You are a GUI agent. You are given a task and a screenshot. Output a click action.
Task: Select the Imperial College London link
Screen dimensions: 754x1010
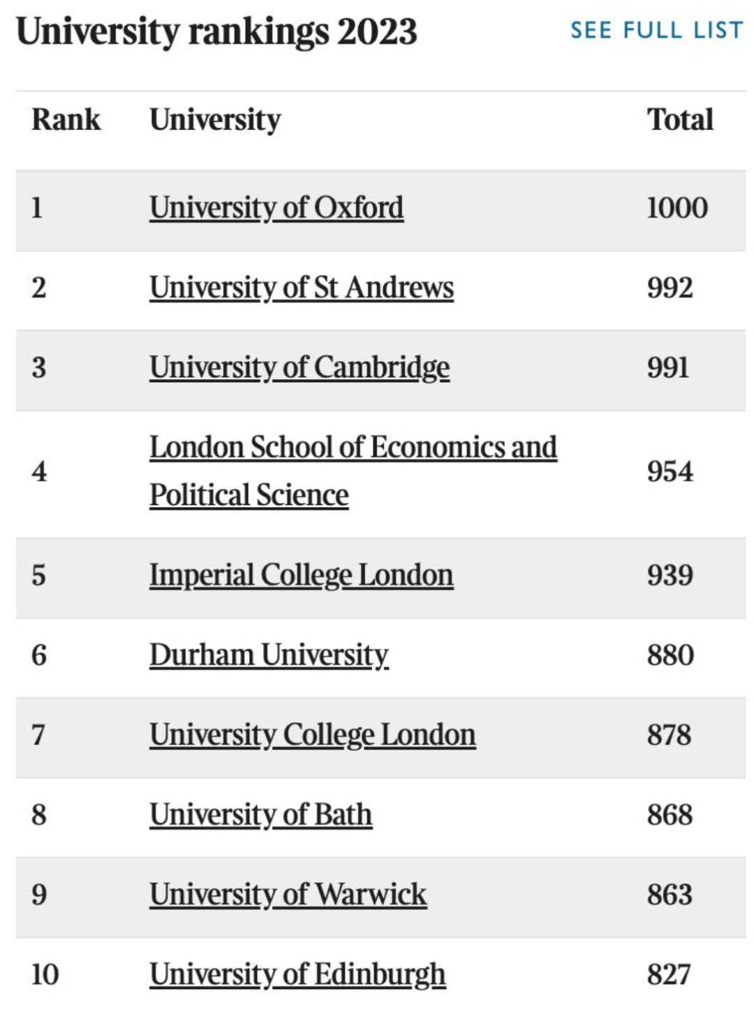pyautogui.click(x=301, y=575)
